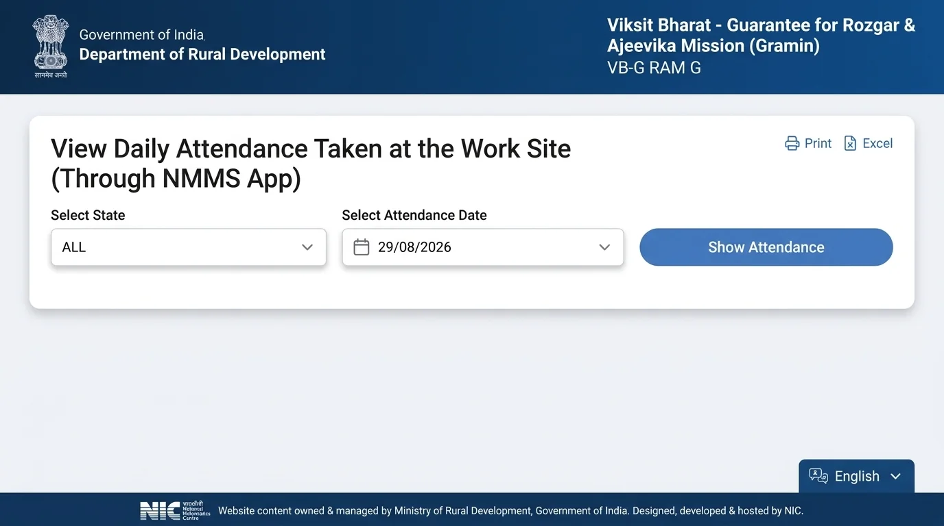Click the Select Attendance Date label
The image size is (944, 526).
(414, 215)
